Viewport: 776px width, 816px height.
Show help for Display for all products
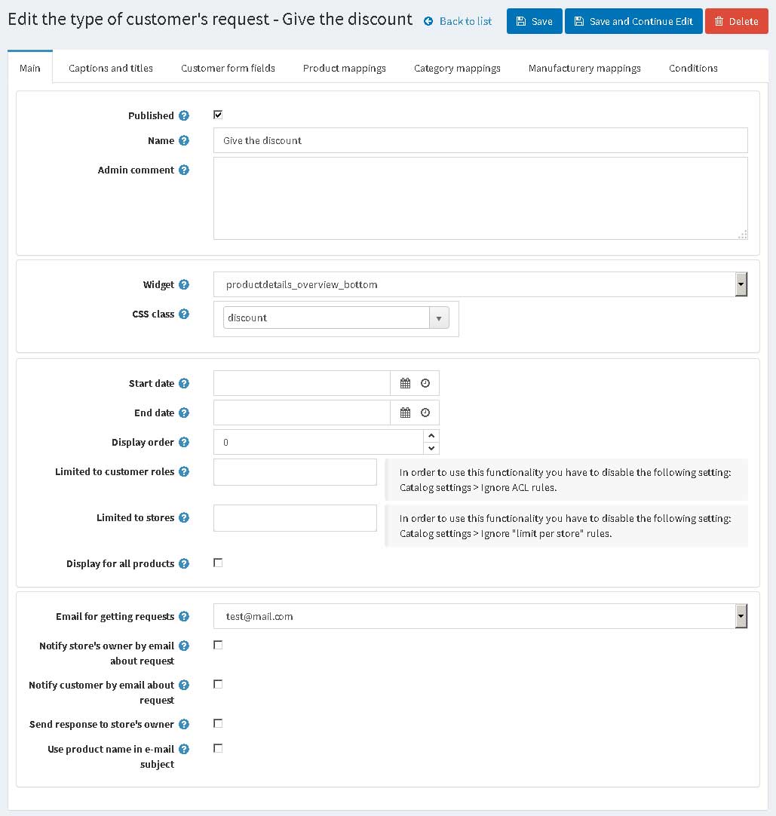click(x=184, y=563)
